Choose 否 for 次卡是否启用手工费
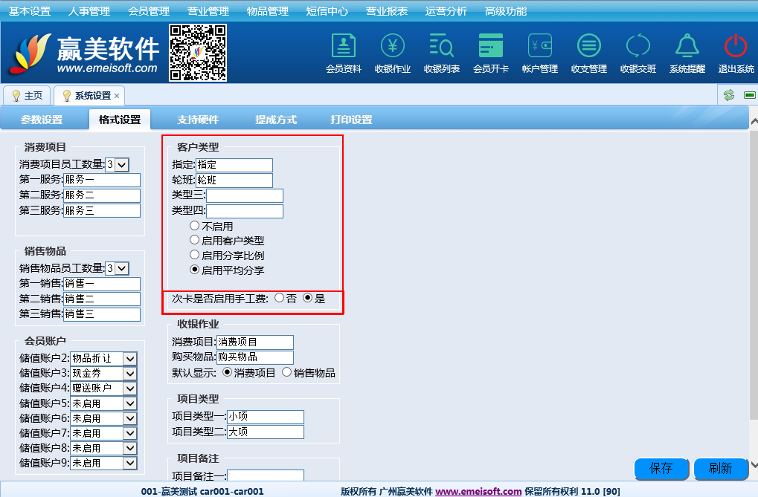758x497 pixels. pyautogui.click(x=280, y=299)
